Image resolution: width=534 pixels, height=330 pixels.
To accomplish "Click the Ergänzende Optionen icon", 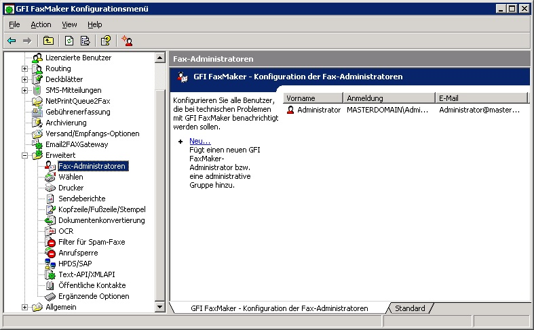I will 50,296.
